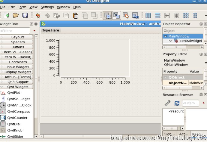This screenshot has width=207, height=142.
Task: Float the Widget Box panel
Action: point(31,24)
